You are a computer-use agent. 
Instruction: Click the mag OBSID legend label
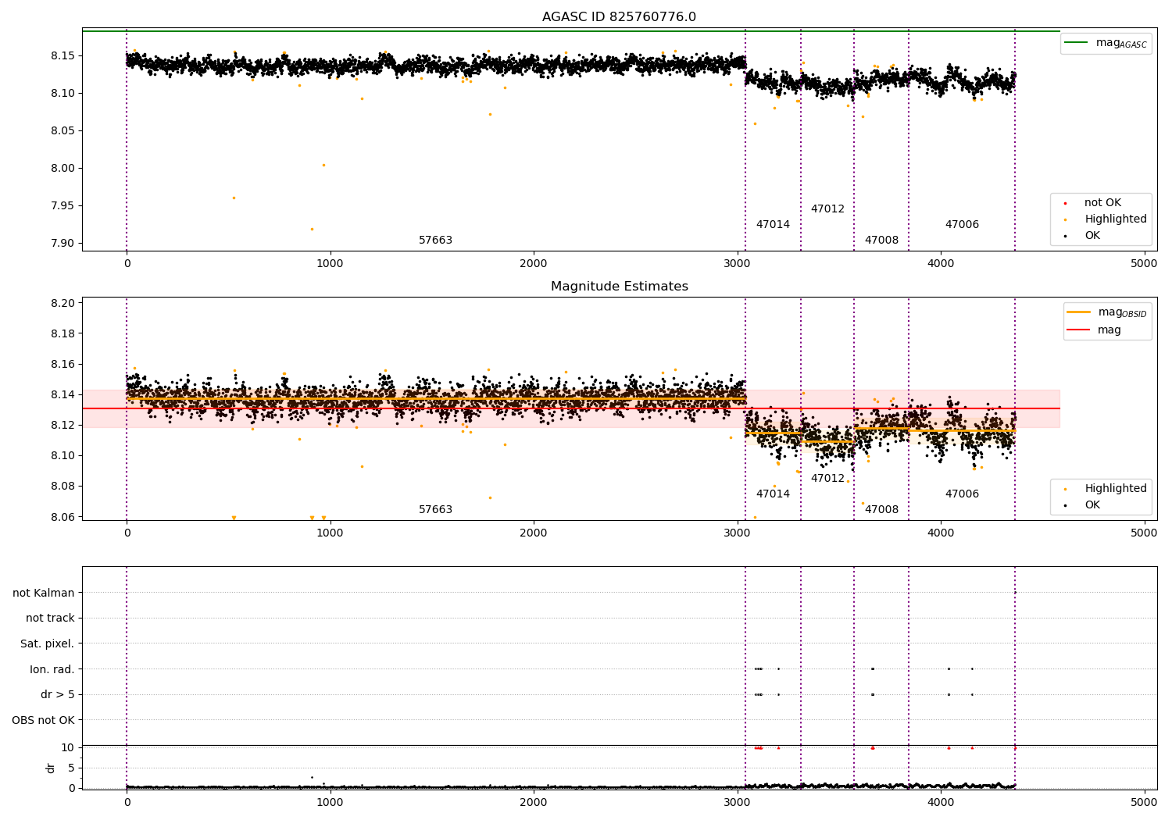[1122, 312]
